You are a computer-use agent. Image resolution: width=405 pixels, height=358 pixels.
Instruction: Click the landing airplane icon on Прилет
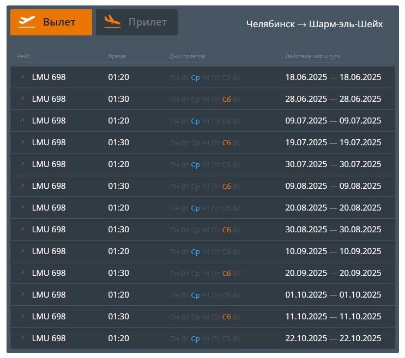tap(112, 22)
